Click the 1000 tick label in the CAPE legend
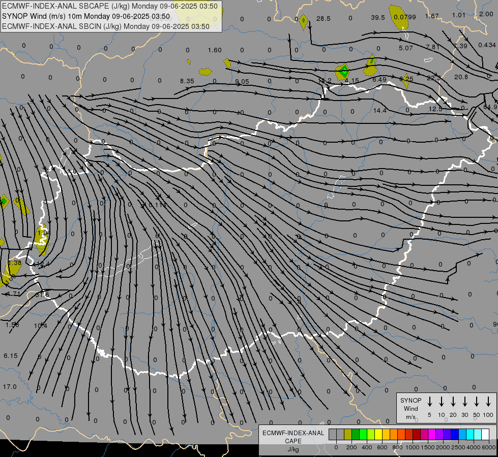 (412, 447)
